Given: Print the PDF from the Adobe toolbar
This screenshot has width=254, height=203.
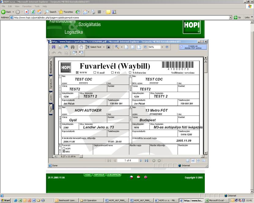Looking at the screenshot, I should [60, 47].
